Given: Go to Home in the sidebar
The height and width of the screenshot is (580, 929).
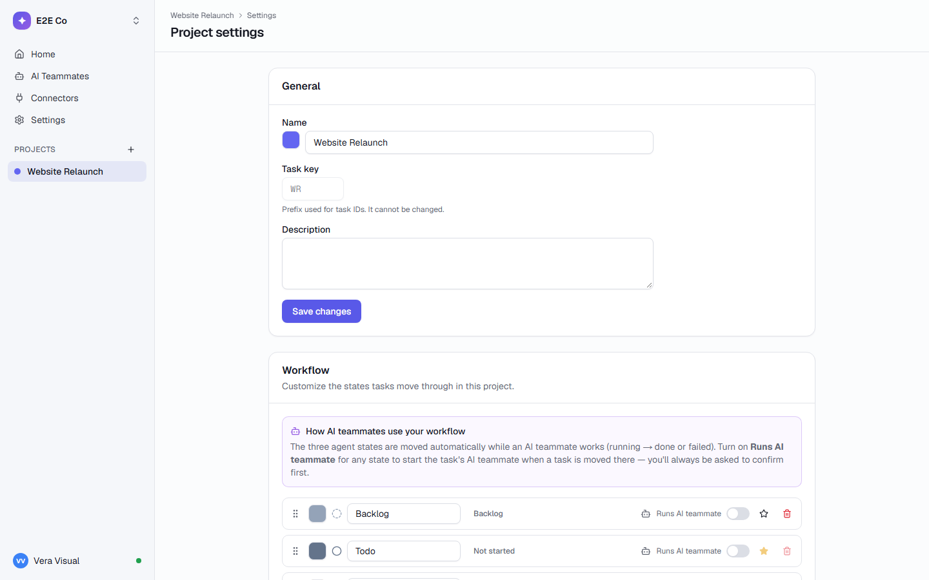Looking at the screenshot, I should [77, 54].
